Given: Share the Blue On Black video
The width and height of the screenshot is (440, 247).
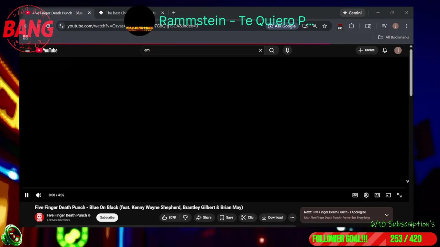Looking at the screenshot, I should point(204,217).
